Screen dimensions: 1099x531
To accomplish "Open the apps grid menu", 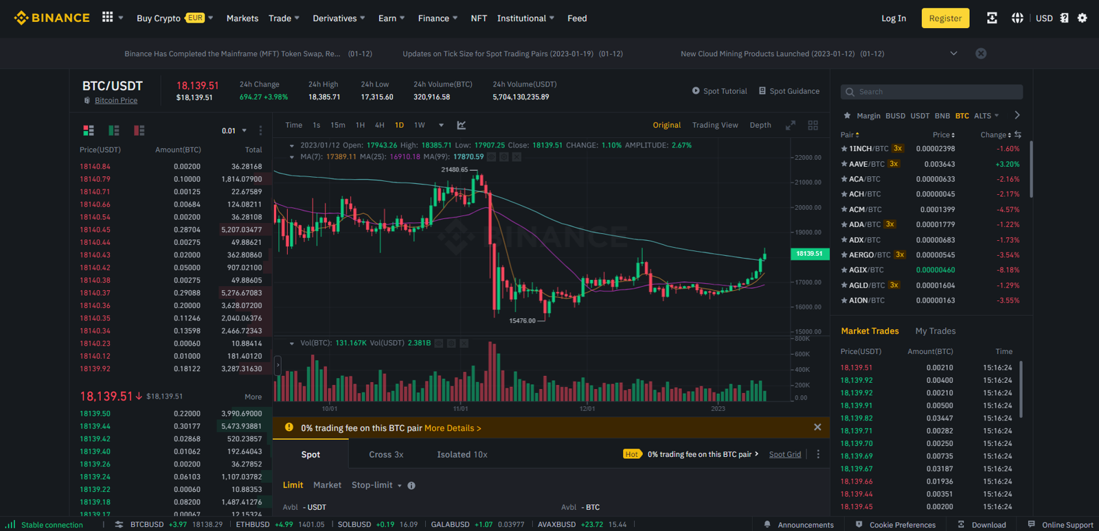I will (108, 17).
